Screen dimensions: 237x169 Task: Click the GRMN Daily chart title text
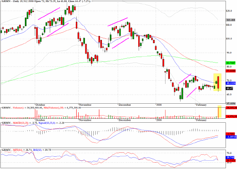coord(46,1)
